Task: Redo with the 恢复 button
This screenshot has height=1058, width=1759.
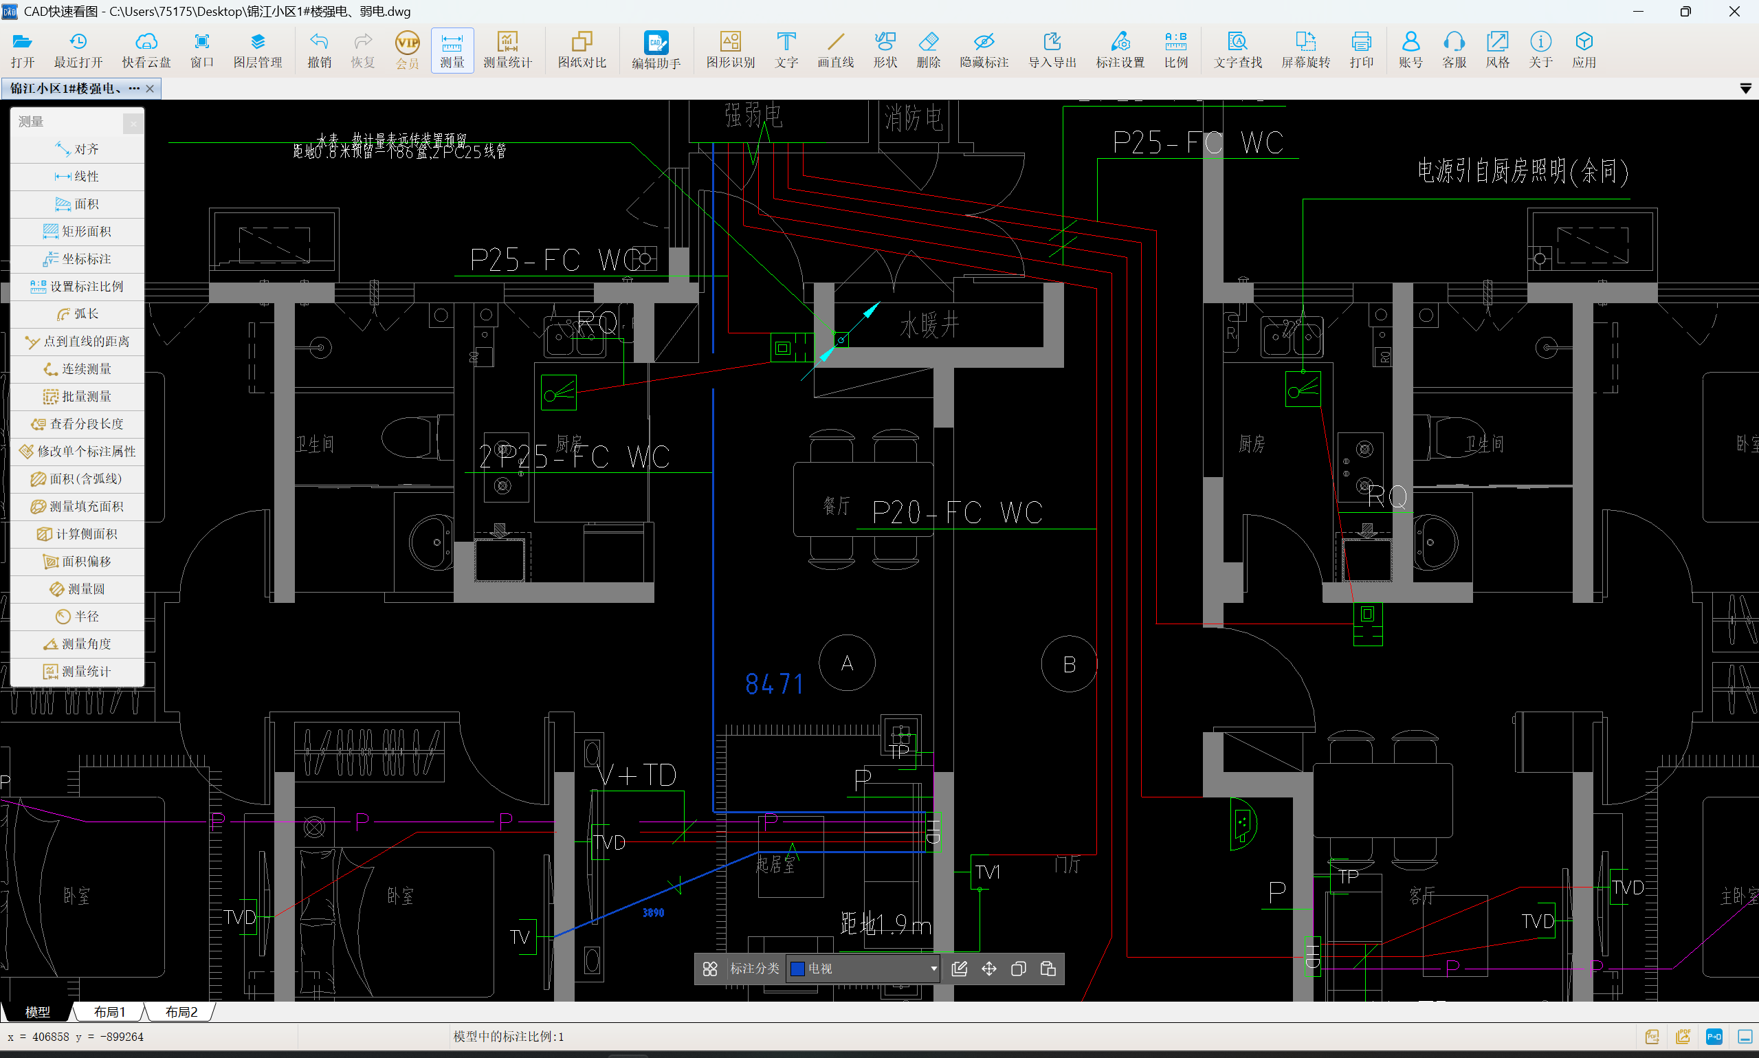Action: [x=363, y=50]
